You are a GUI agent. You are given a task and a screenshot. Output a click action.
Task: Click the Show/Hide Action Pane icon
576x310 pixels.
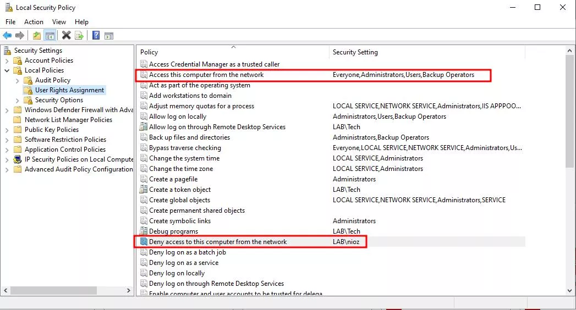(x=109, y=36)
